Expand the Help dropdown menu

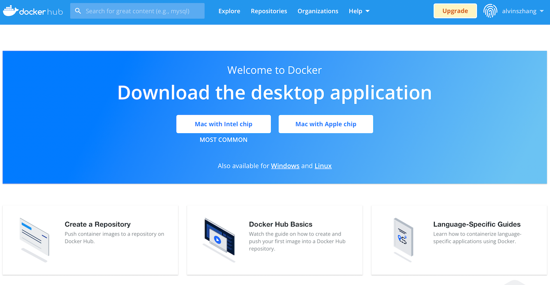(359, 11)
